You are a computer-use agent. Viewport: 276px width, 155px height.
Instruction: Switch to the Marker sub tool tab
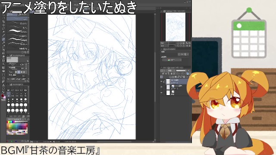(23, 14)
